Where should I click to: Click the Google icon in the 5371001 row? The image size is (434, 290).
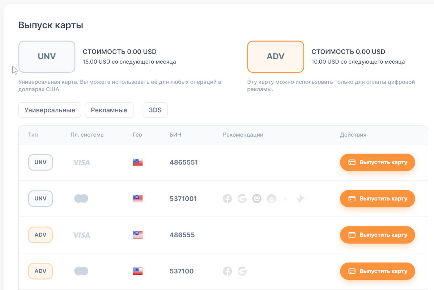pyautogui.click(x=242, y=199)
